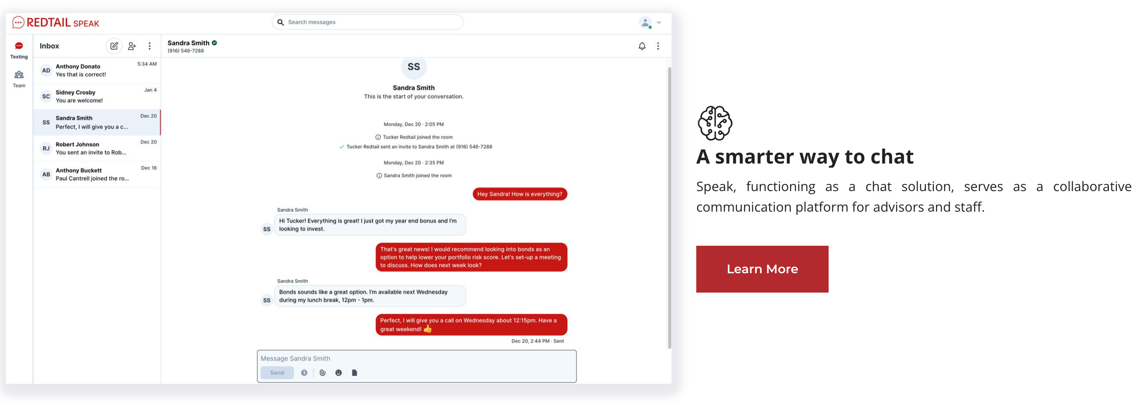Click the 'A smarter way to chat' heading
This screenshot has height=406, width=1141.
[805, 157]
